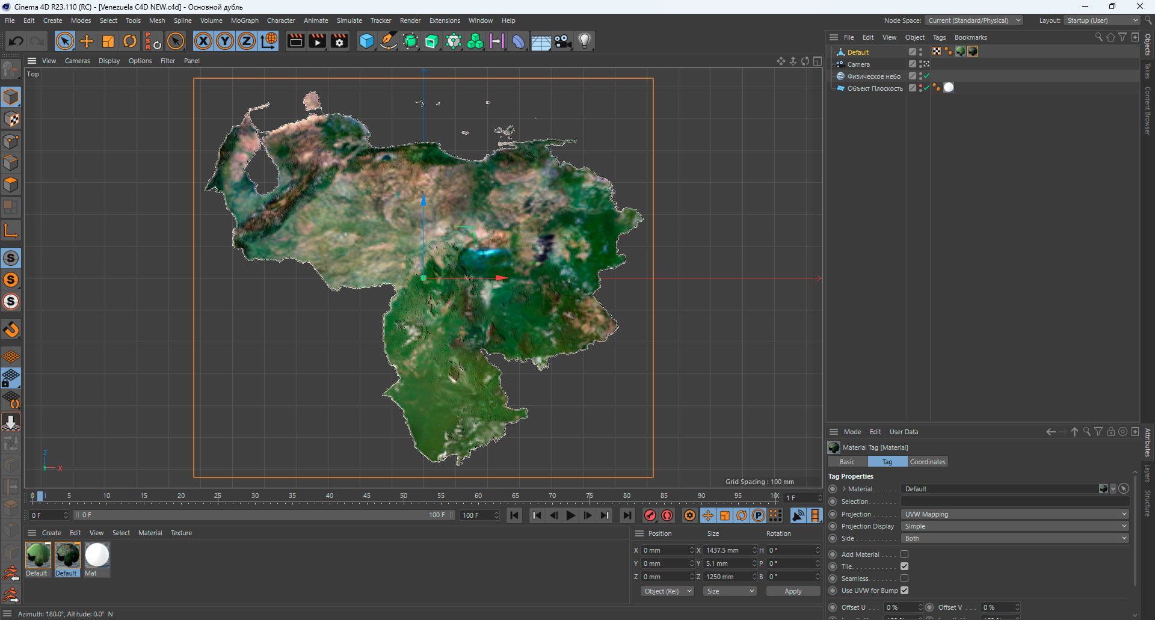Switch to the Coordinates tab
Screen dimensions: 1155x620
(927, 462)
